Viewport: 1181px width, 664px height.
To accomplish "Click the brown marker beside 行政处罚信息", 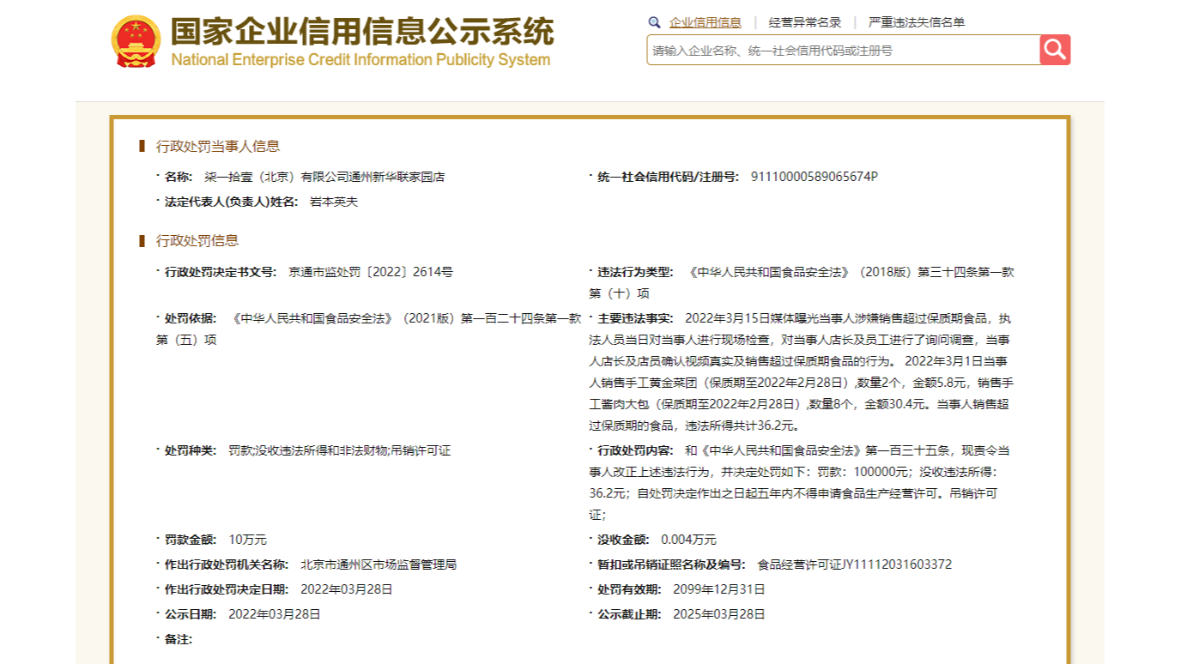I will pos(142,241).
